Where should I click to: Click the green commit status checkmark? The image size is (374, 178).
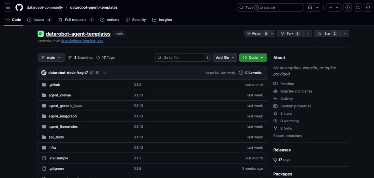point(105,73)
